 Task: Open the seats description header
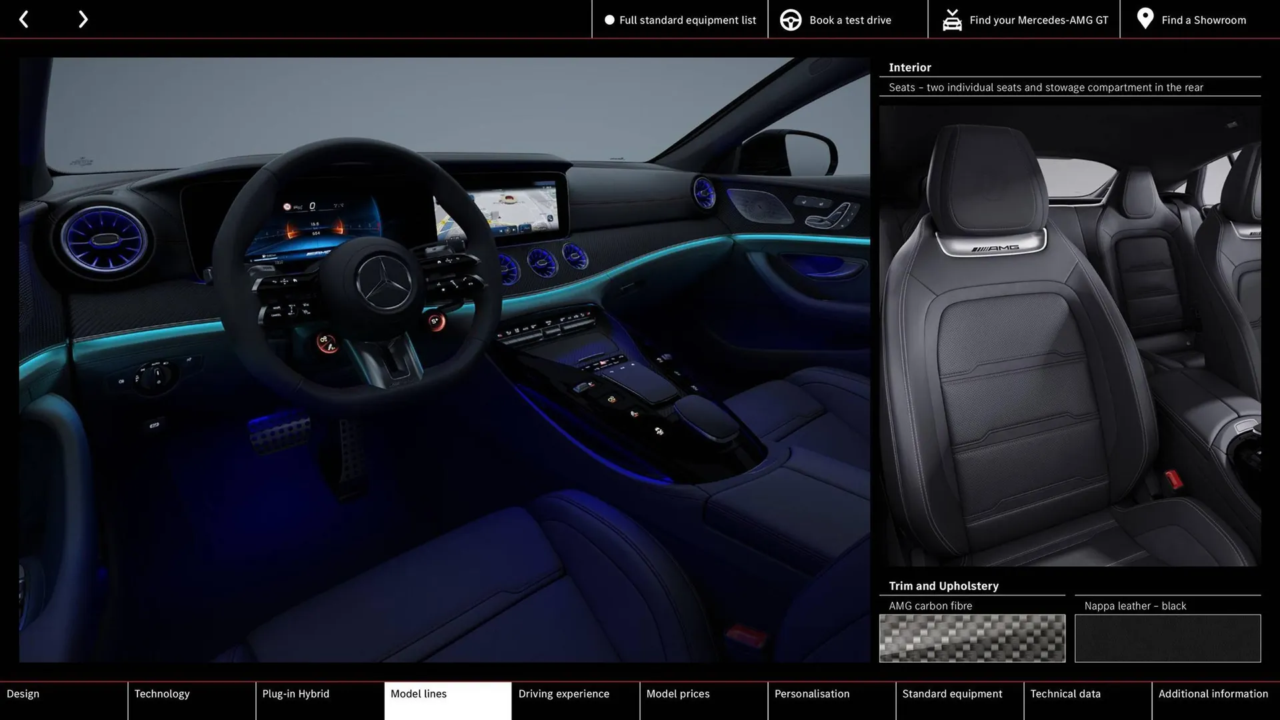click(1045, 87)
